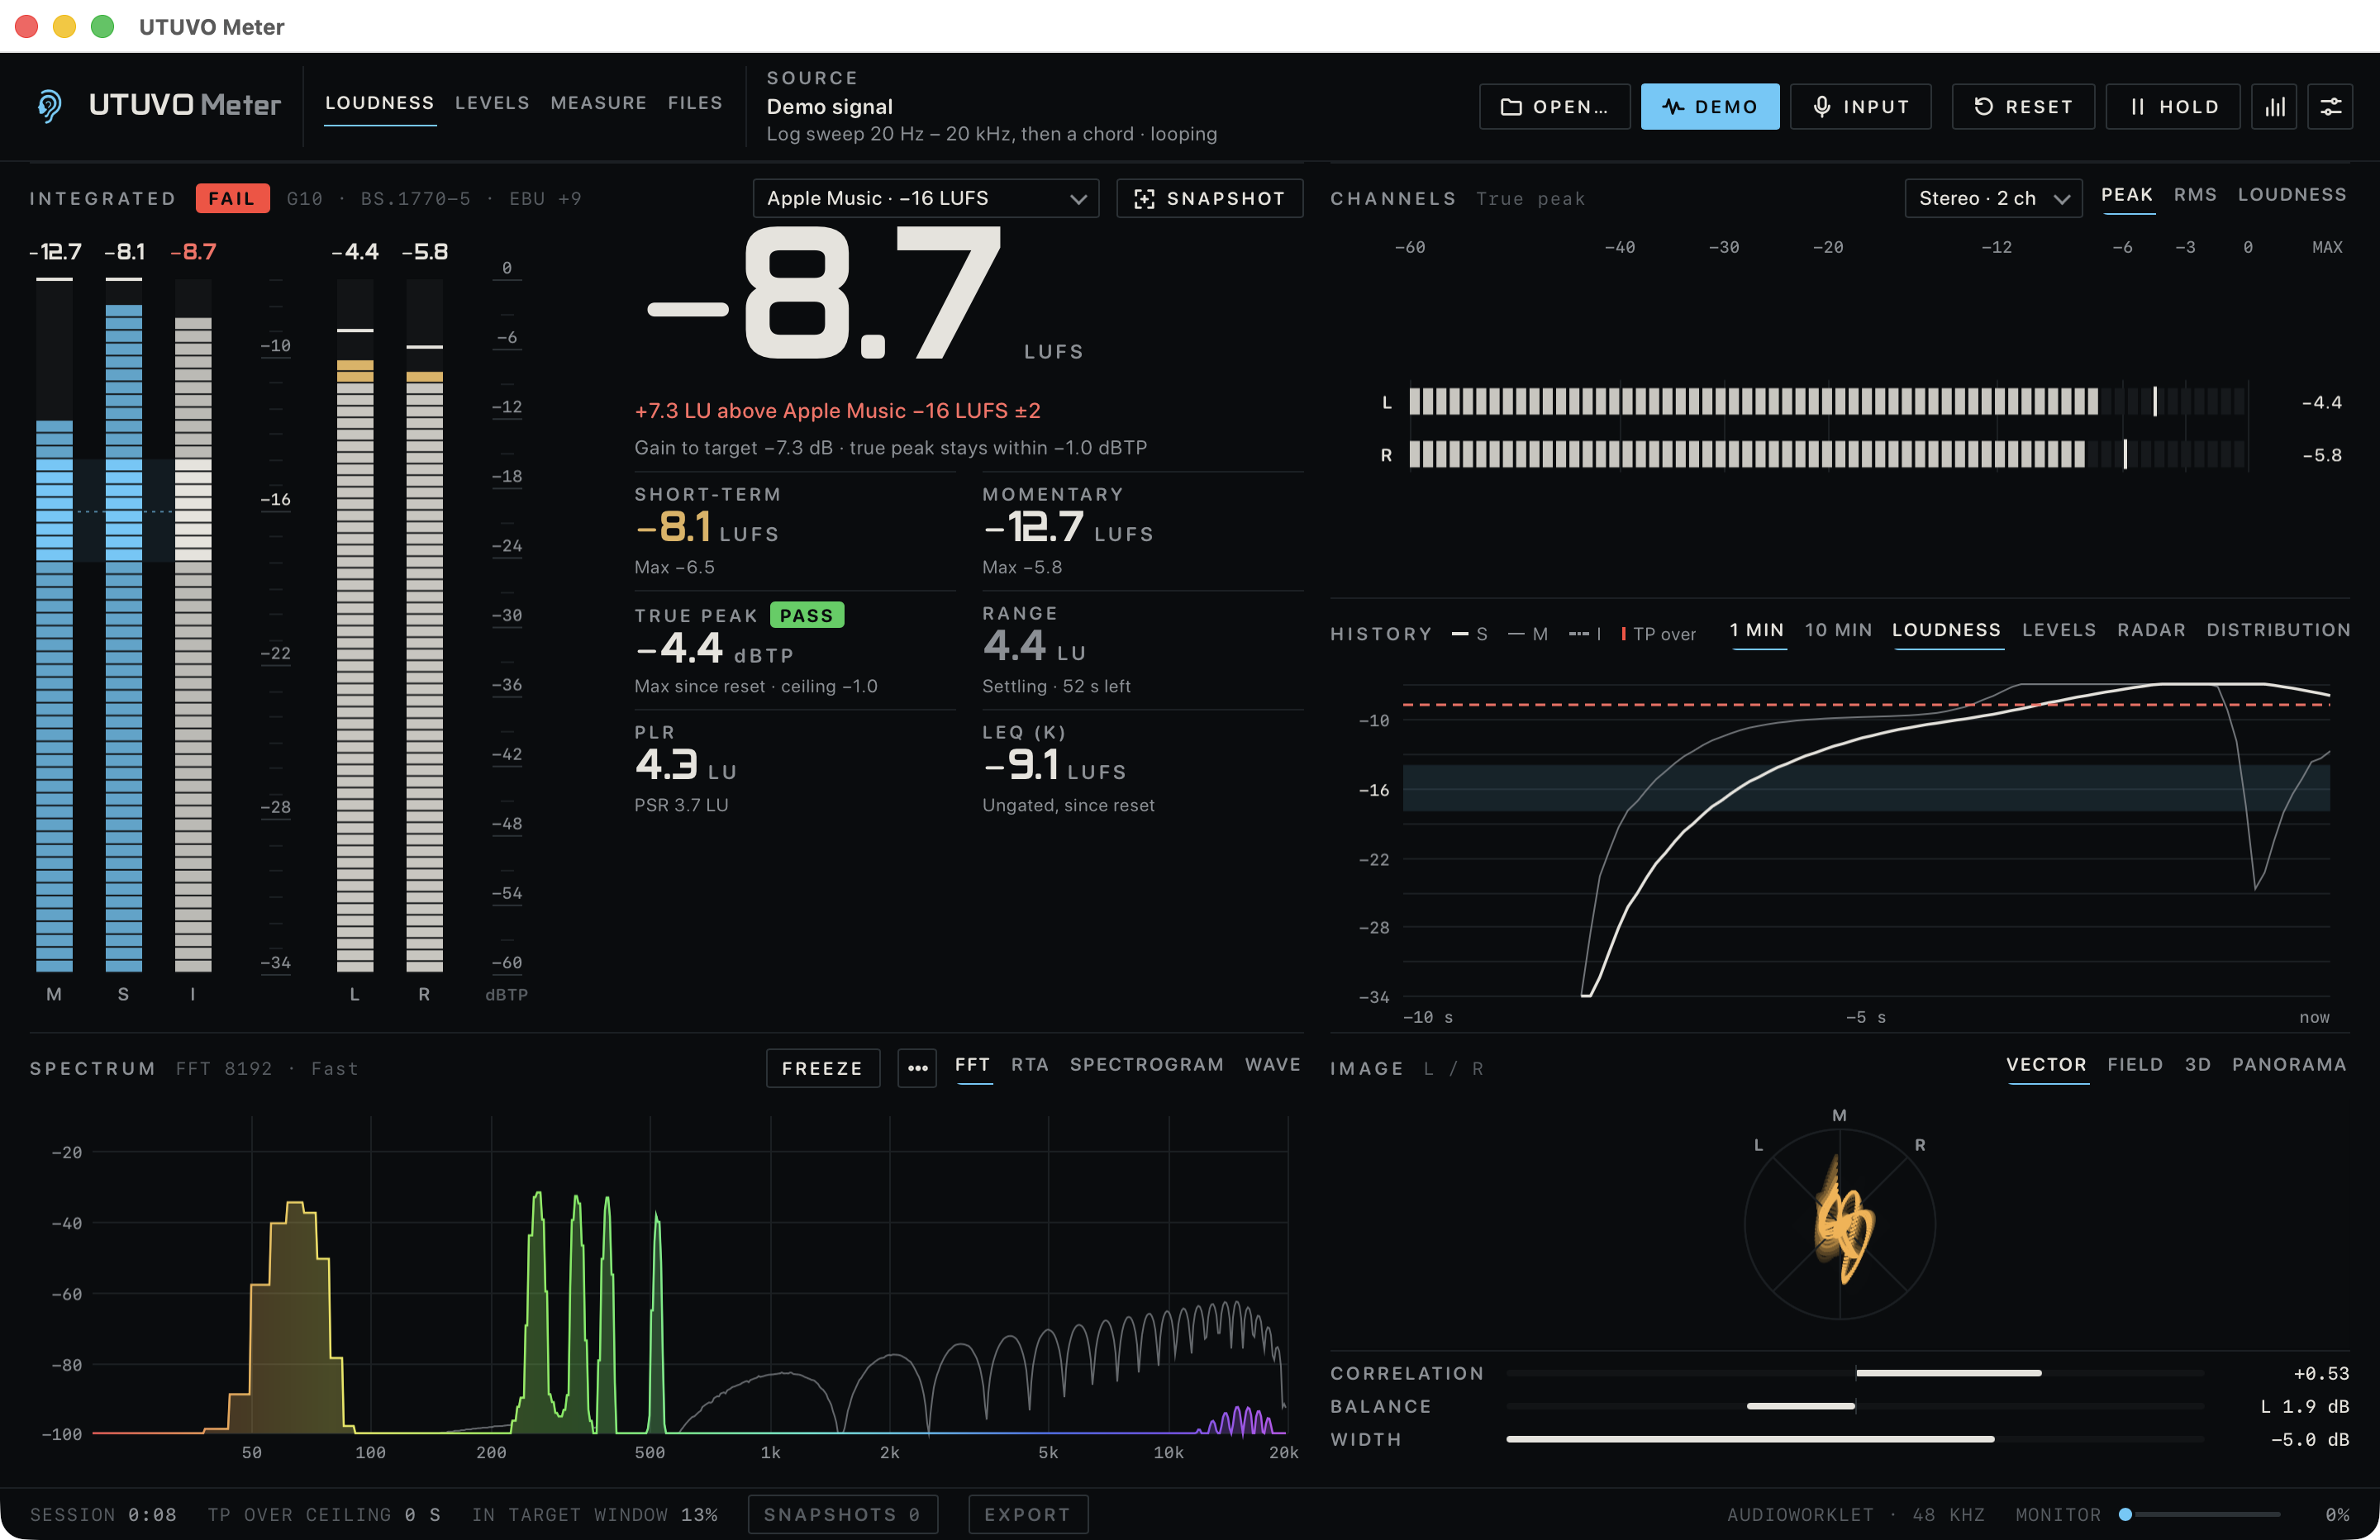Open the settings sliders icon

point(2330,106)
